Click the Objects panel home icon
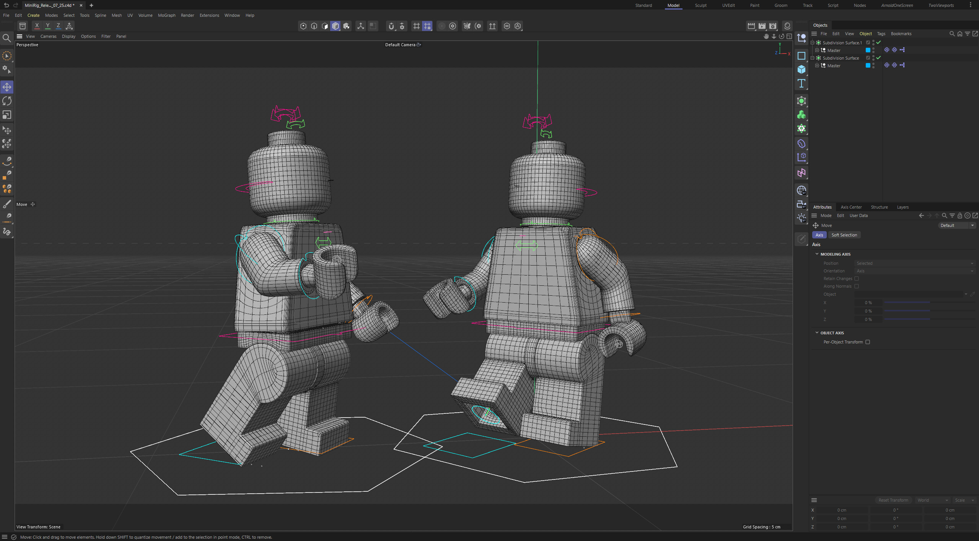Screen dimensions: 979x541 960,34
